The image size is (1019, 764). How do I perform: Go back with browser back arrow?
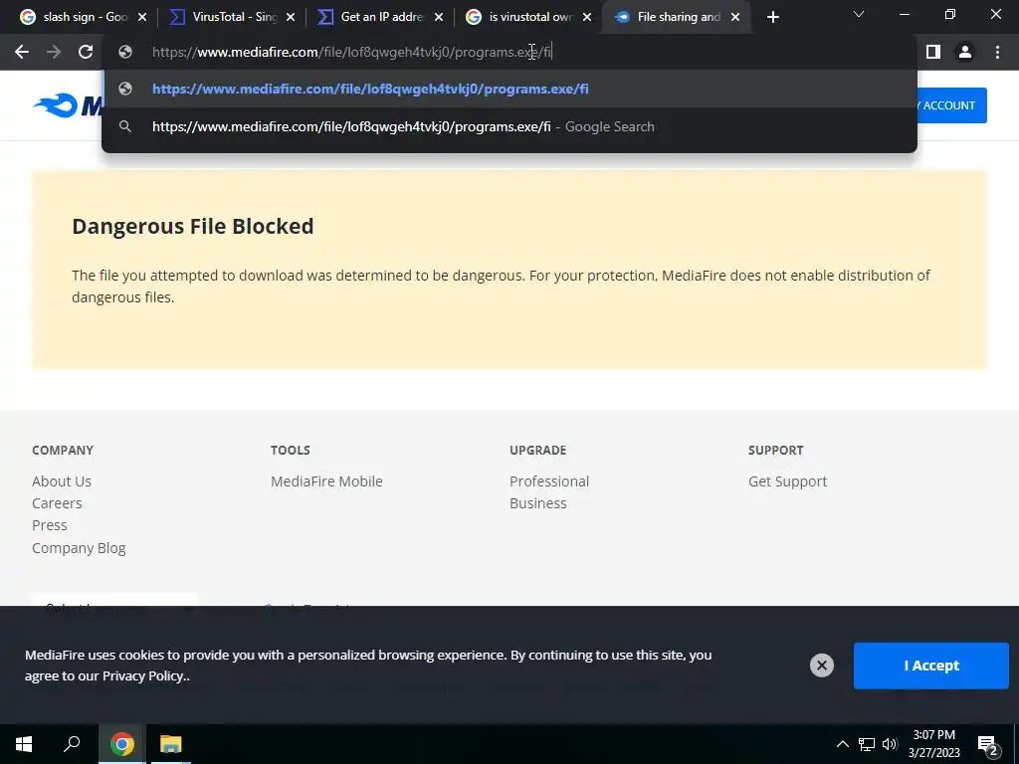(22, 52)
